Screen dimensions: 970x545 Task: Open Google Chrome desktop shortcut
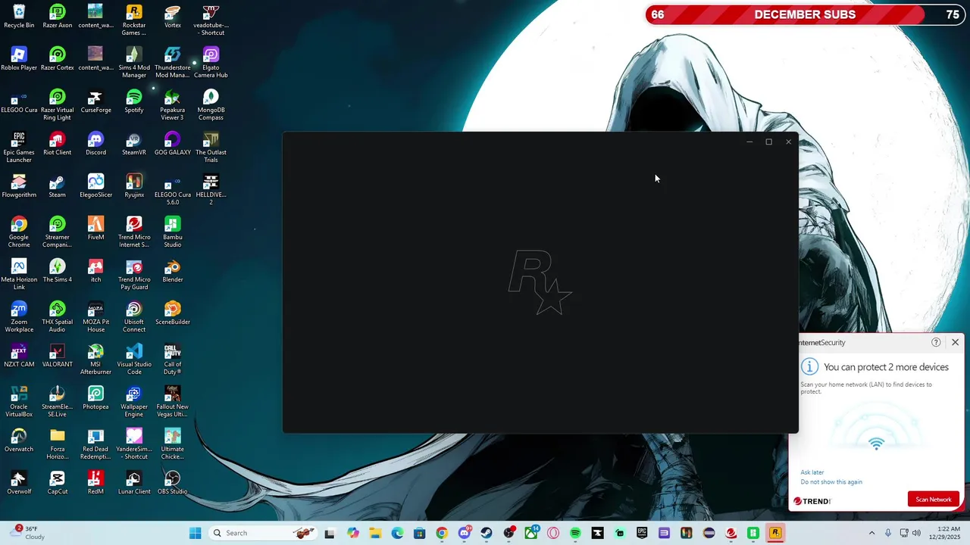click(19, 232)
